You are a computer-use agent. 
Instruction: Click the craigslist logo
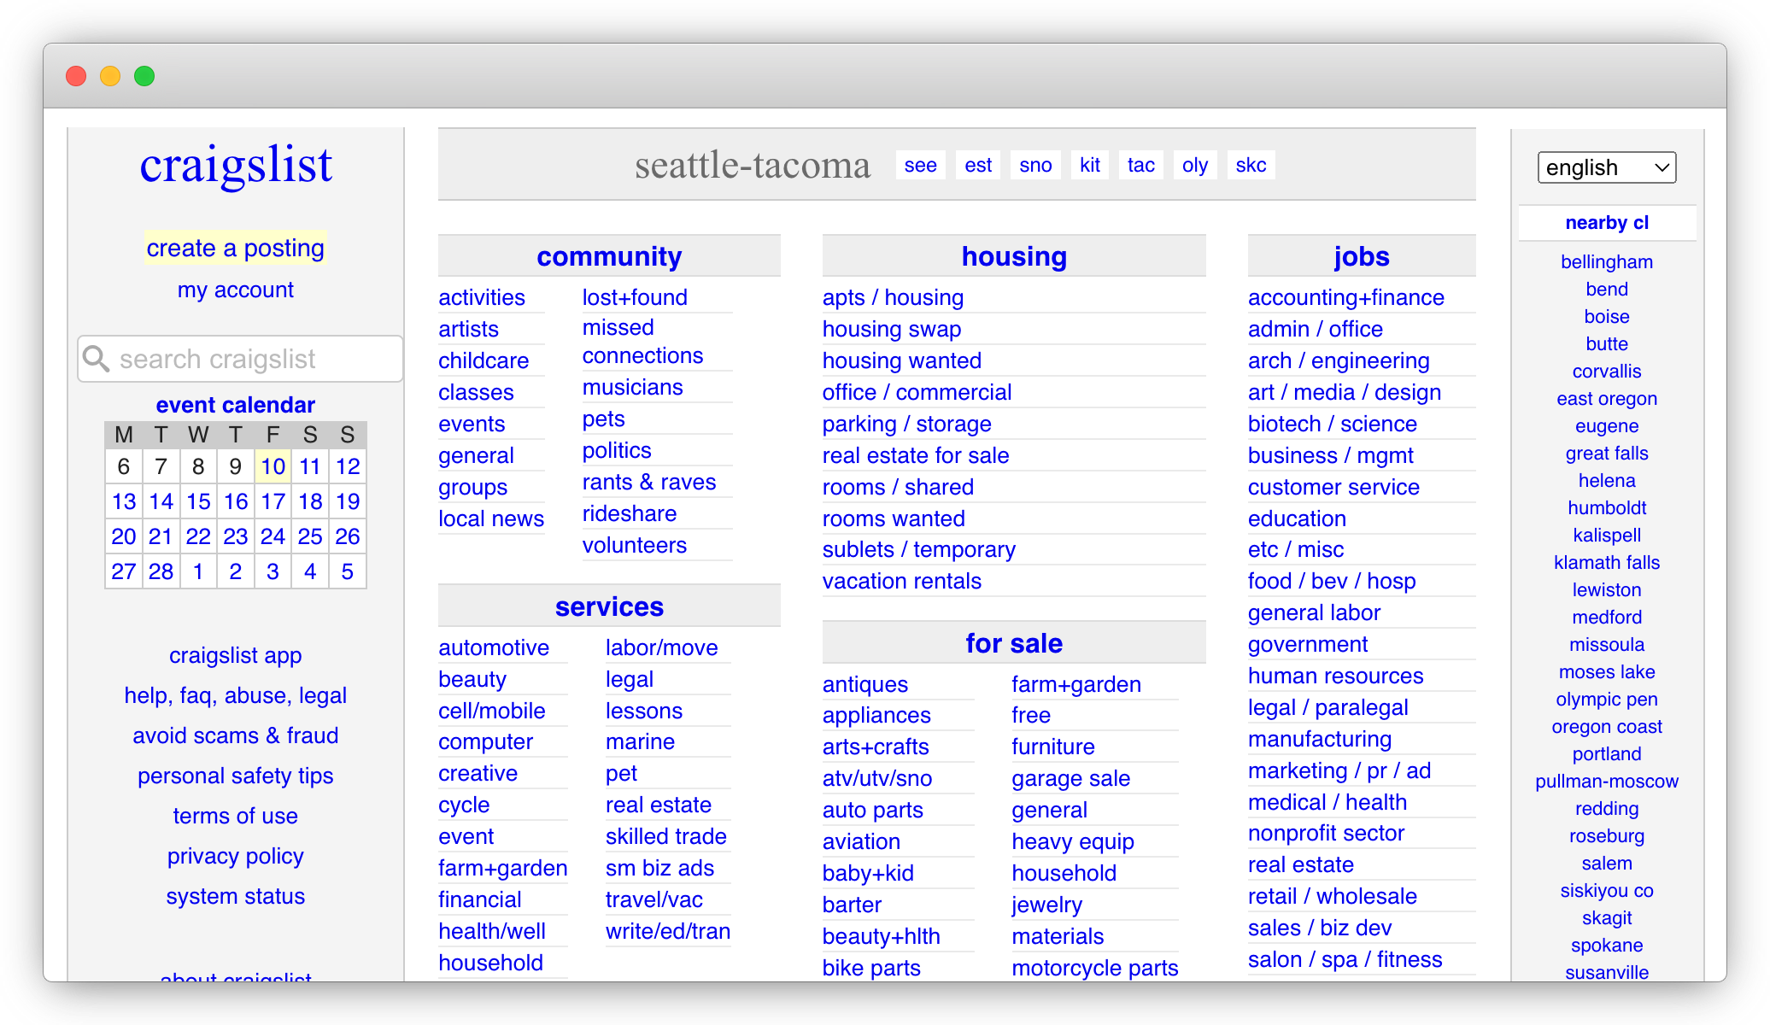pos(236,165)
